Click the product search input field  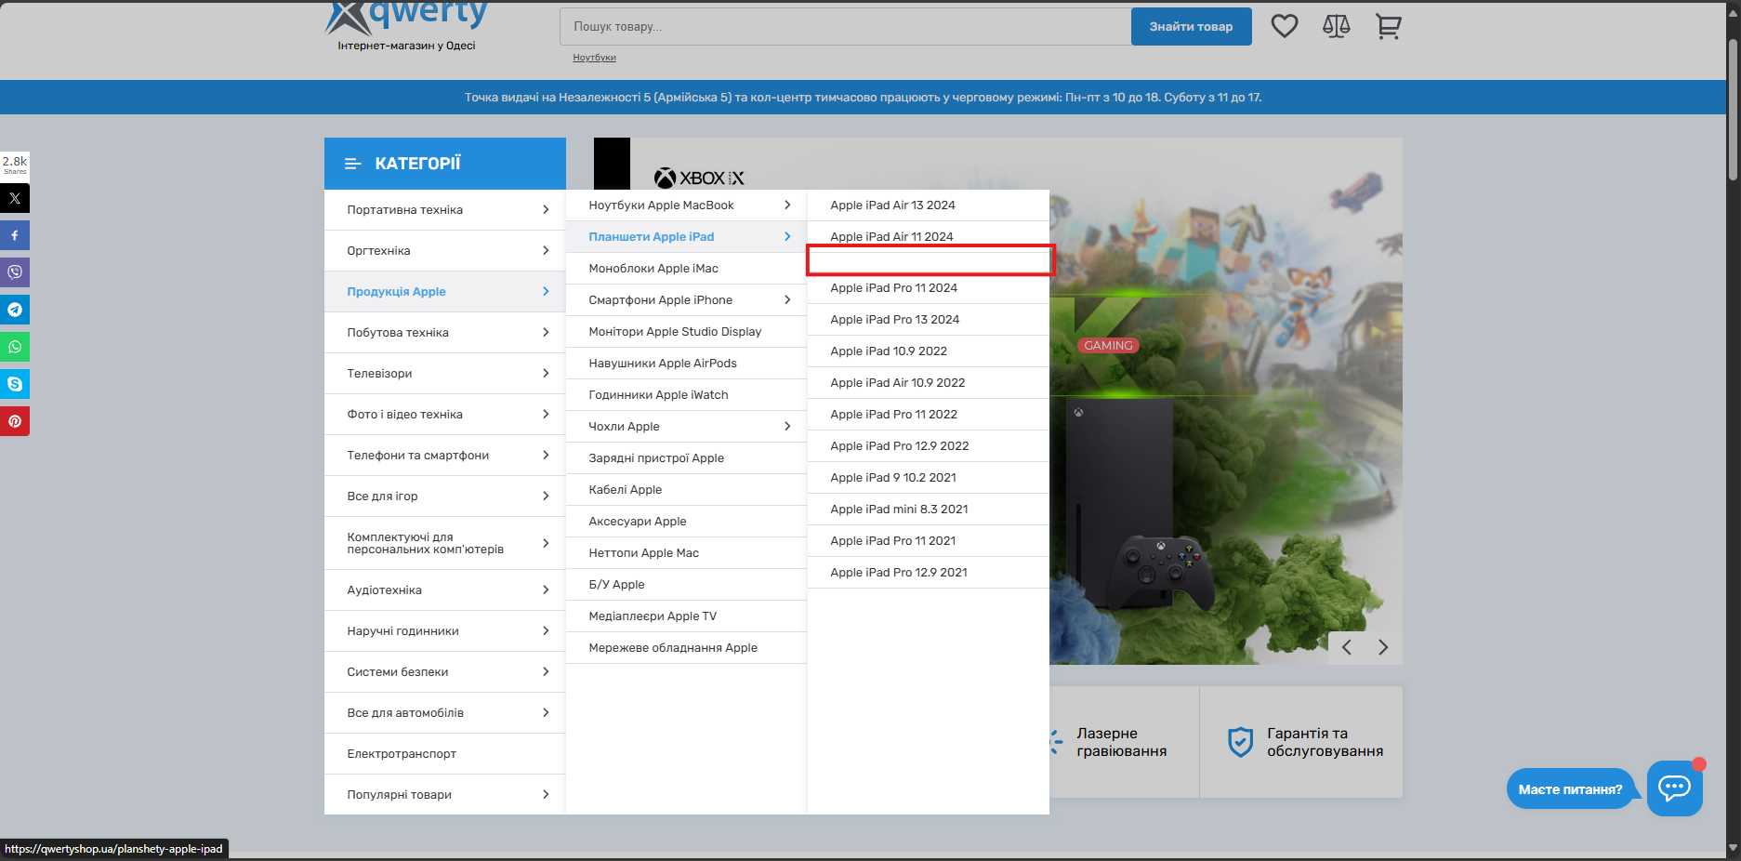(844, 26)
